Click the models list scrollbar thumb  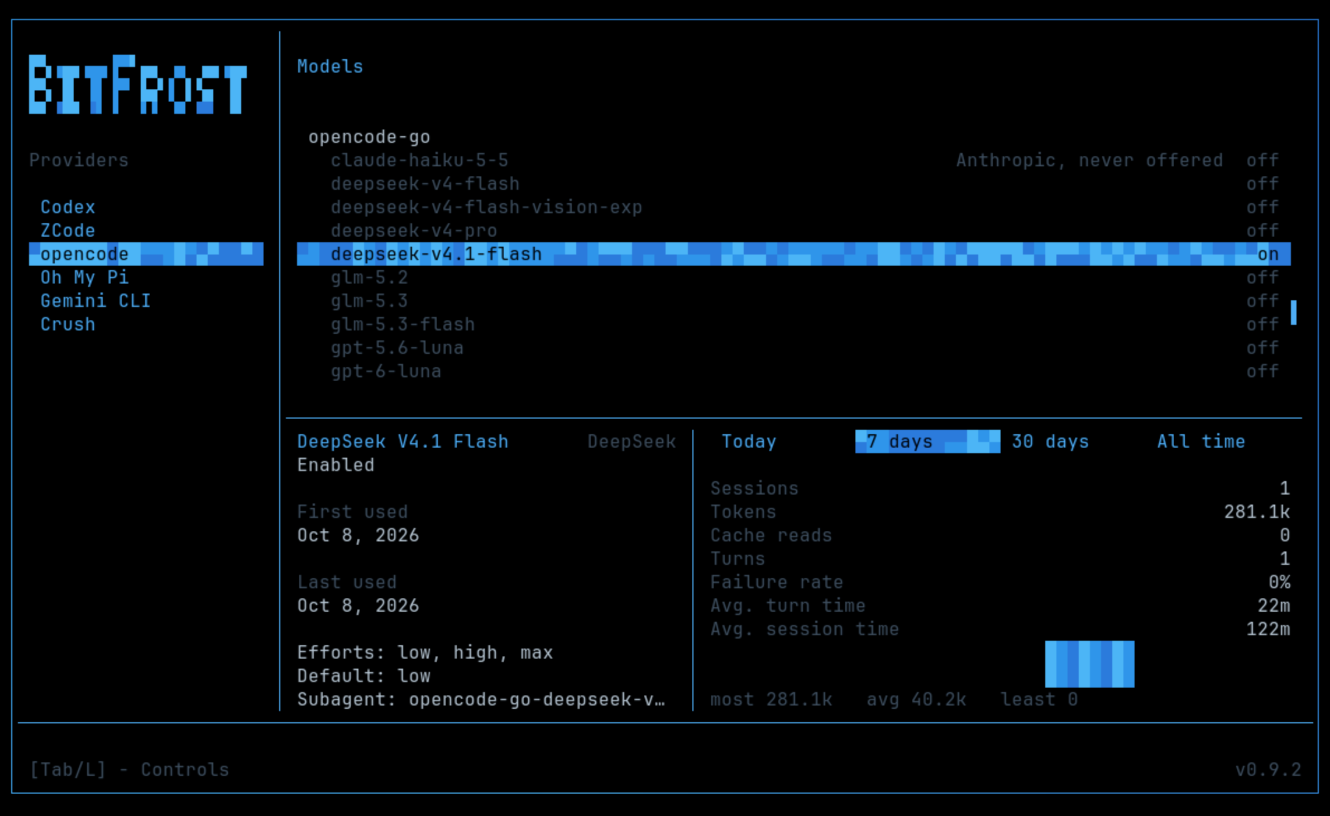click(x=1293, y=313)
